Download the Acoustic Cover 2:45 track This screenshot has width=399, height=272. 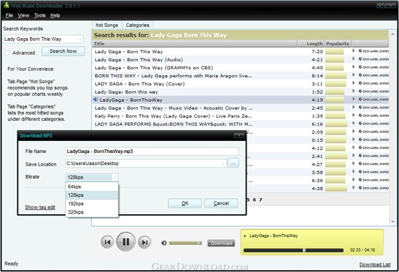click(373, 108)
